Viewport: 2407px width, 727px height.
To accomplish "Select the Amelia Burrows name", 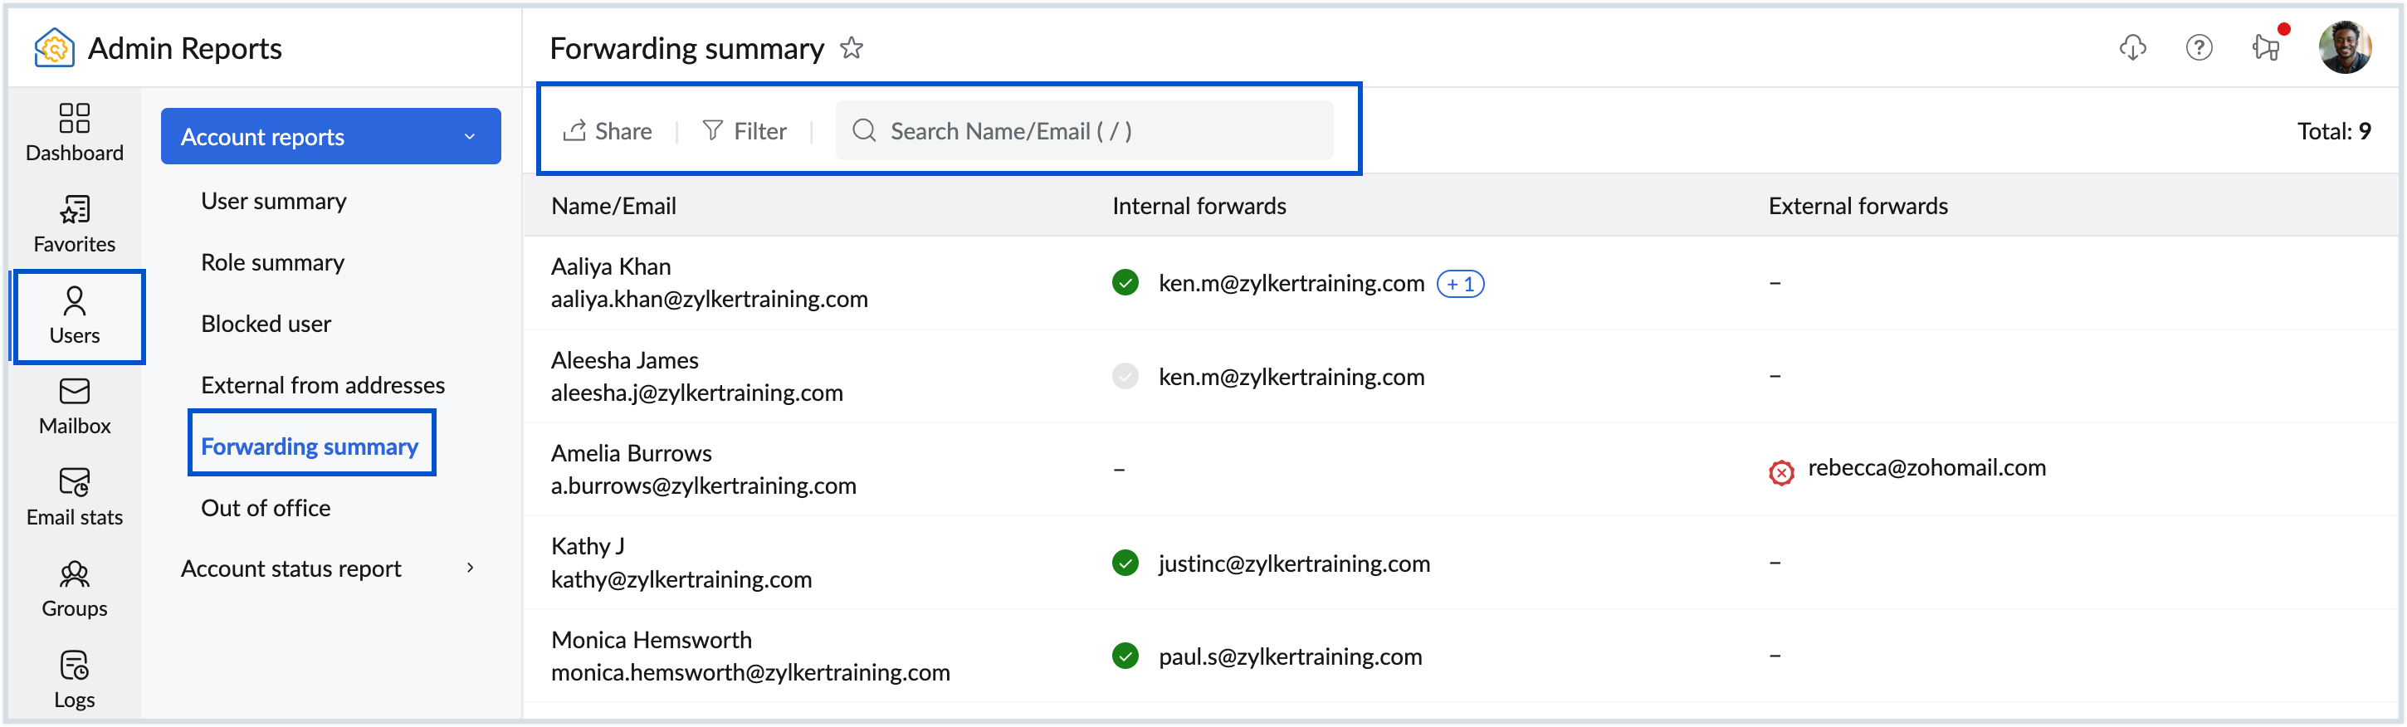I will click(x=632, y=453).
